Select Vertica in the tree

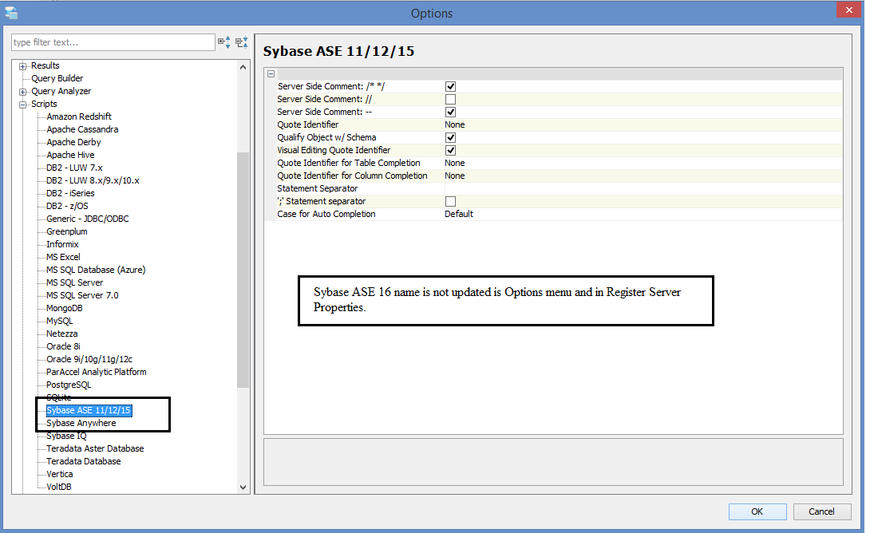point(59,474)
